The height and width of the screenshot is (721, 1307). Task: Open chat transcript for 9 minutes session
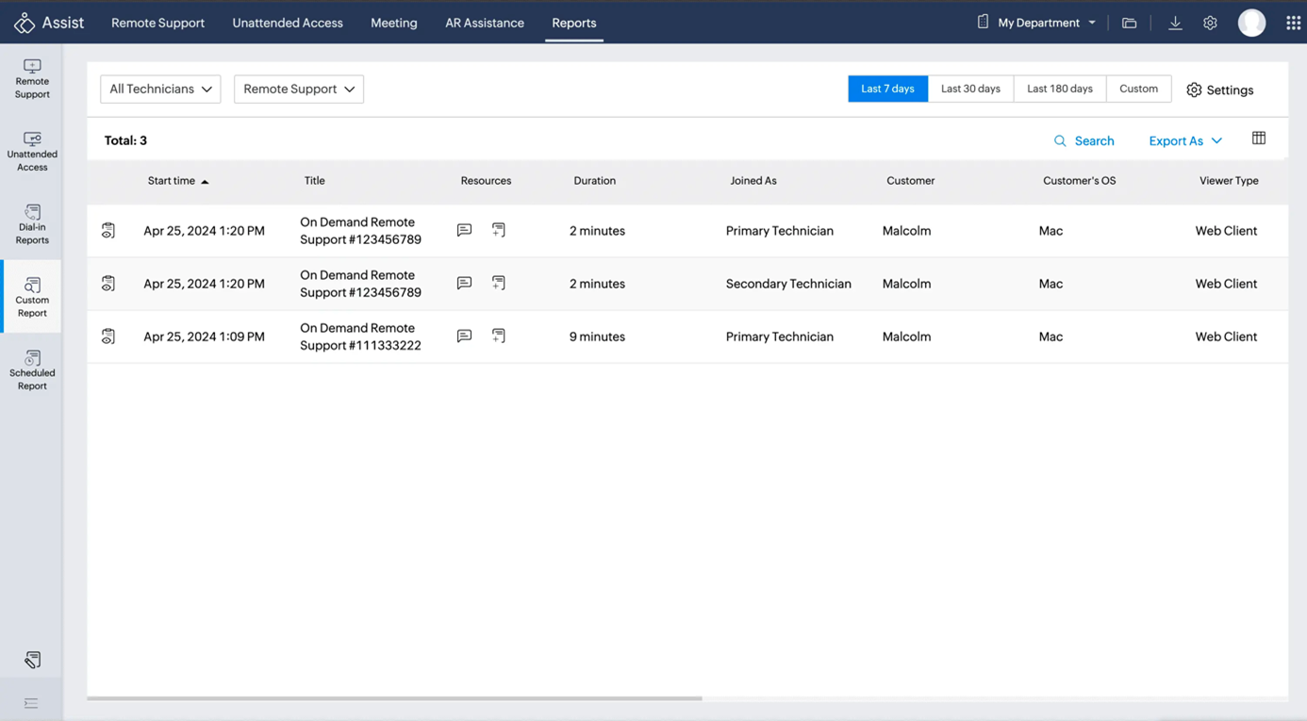pos(464,336)
